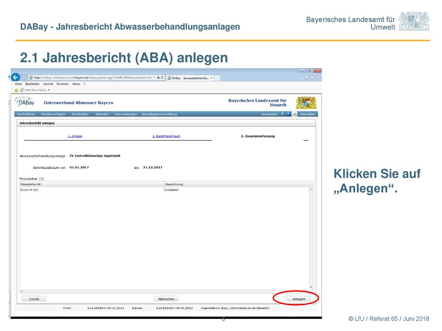The height and width of the screenshot is (331, 442).
Task: Open the browser settings gear icon
Action: click(x=318, y=78)
